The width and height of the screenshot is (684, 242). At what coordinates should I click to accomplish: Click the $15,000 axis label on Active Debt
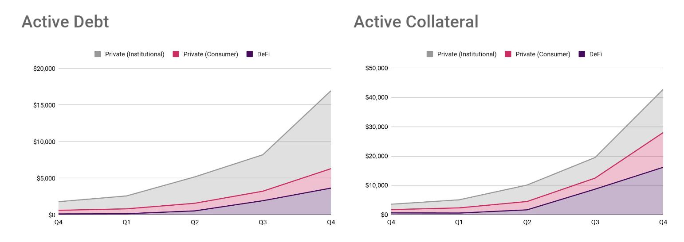(x=44, y=105)
